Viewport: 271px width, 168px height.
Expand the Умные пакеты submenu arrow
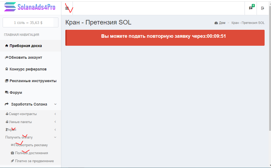[x=55, y=122]
